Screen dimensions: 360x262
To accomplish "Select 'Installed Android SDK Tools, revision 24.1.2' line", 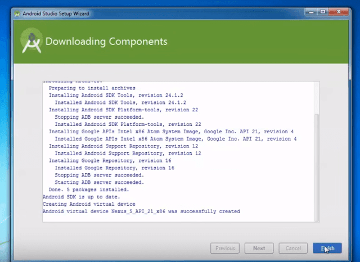I will coord(120,102).
